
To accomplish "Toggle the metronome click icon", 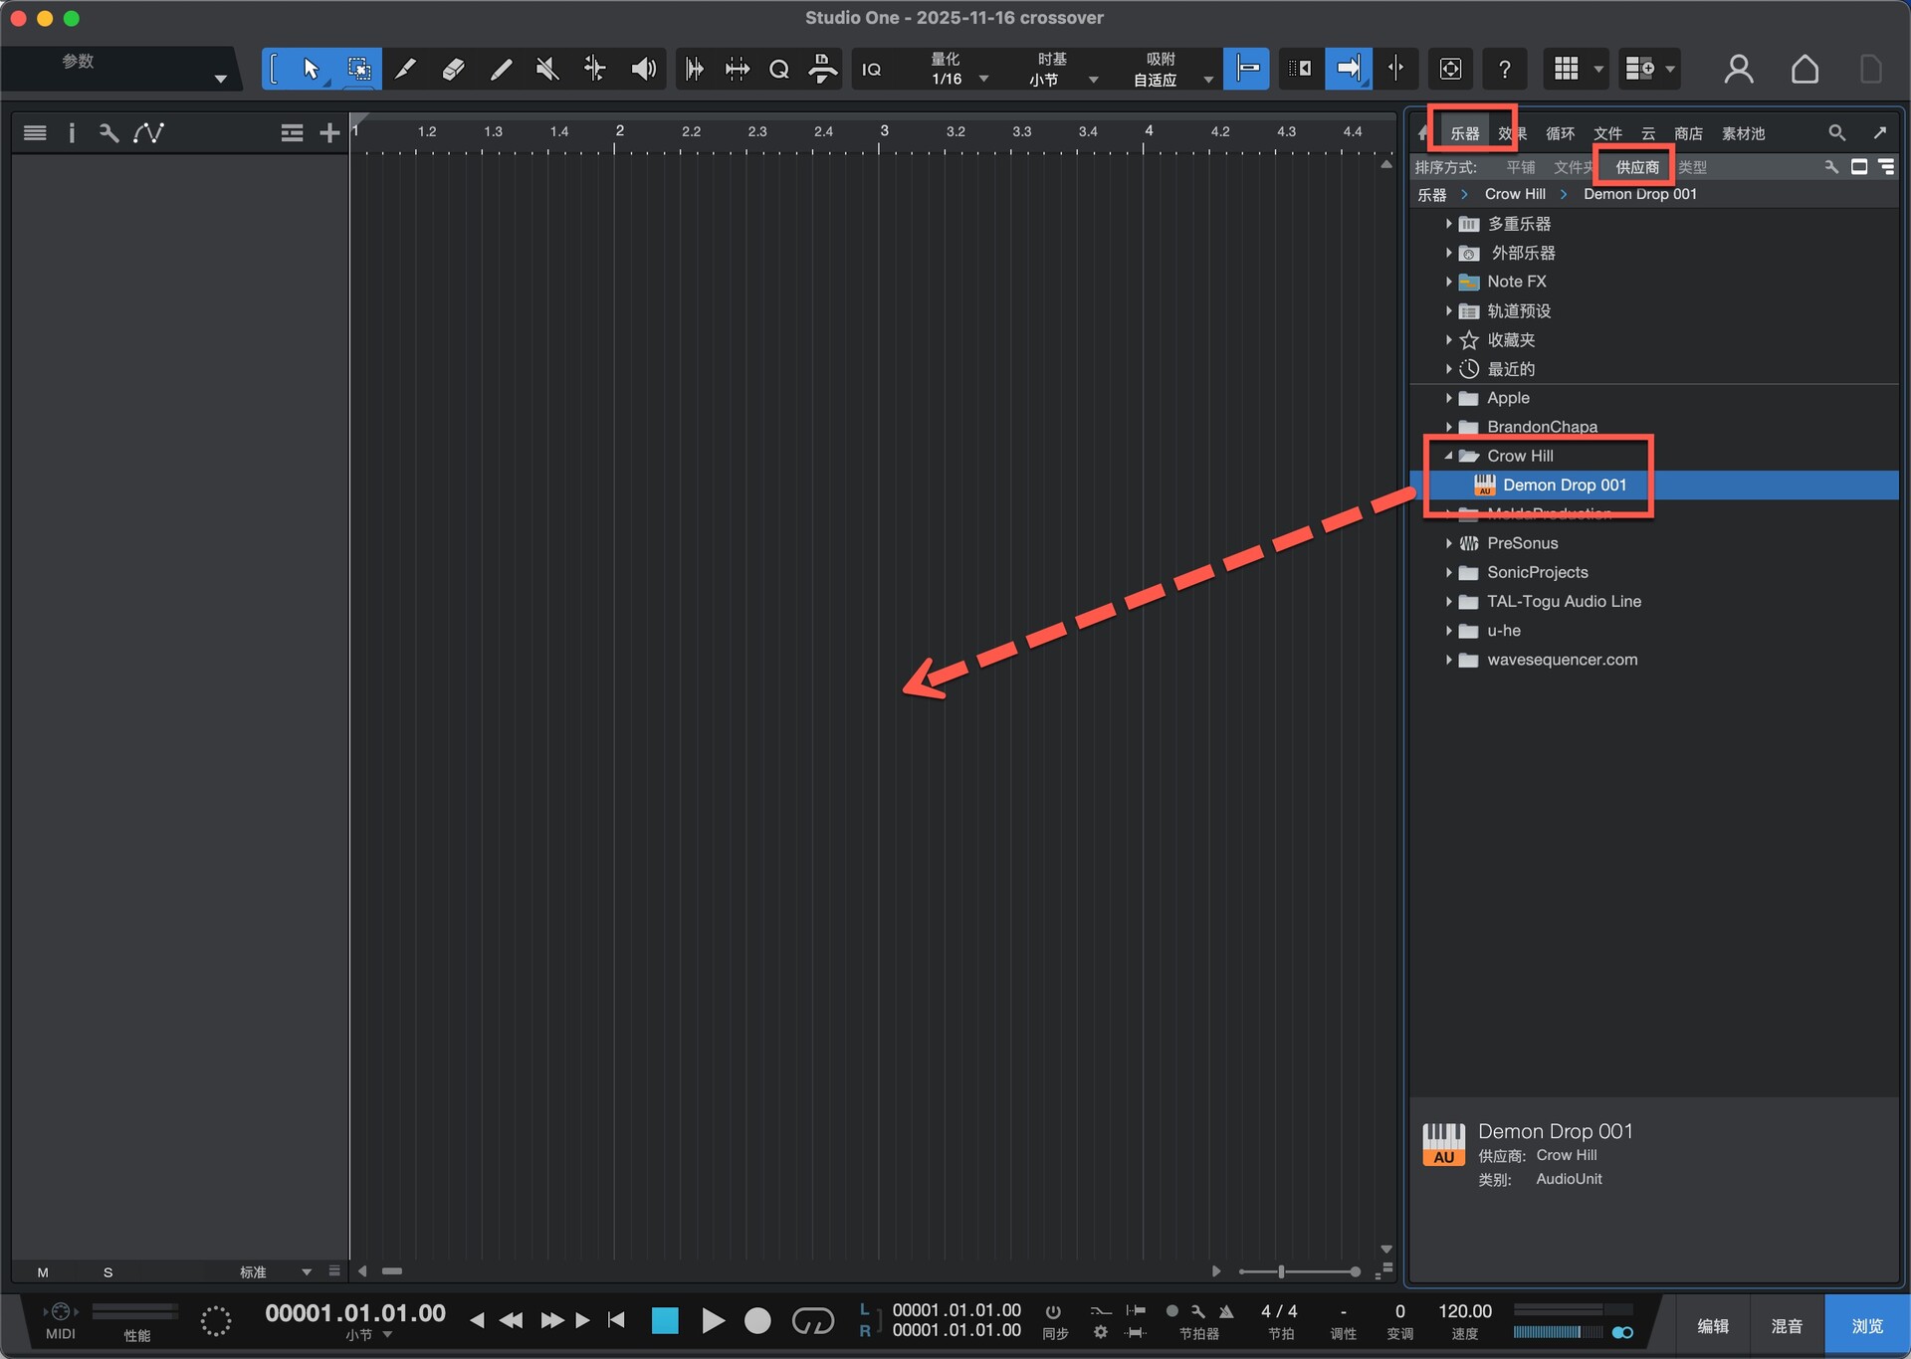I will tap(1226, 1311).
